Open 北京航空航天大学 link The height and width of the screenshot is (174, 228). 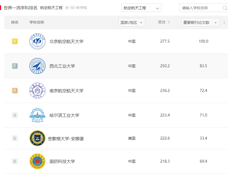tap(66, 41)
